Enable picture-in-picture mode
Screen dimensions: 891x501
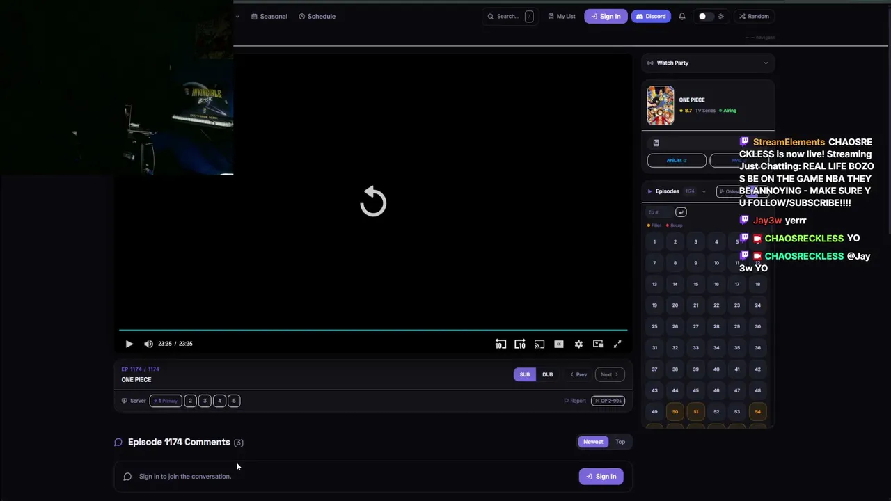(x=598, y=344)
